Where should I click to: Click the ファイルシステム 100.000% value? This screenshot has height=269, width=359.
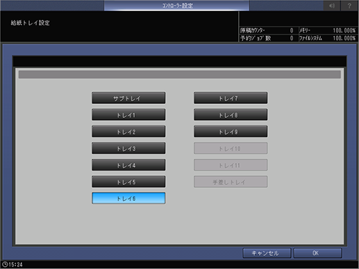click(x=344, y=38)
